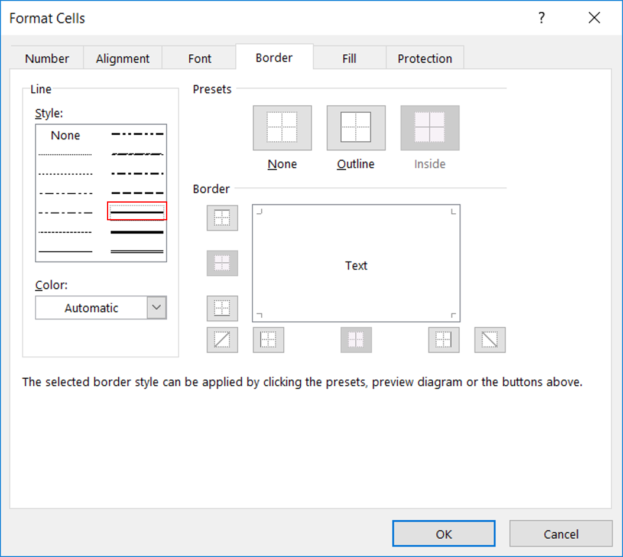Image resolution: width=623 pixels, height=557 pixels.
Task: Apply the diagonal down border
Action: click(489, 340)
